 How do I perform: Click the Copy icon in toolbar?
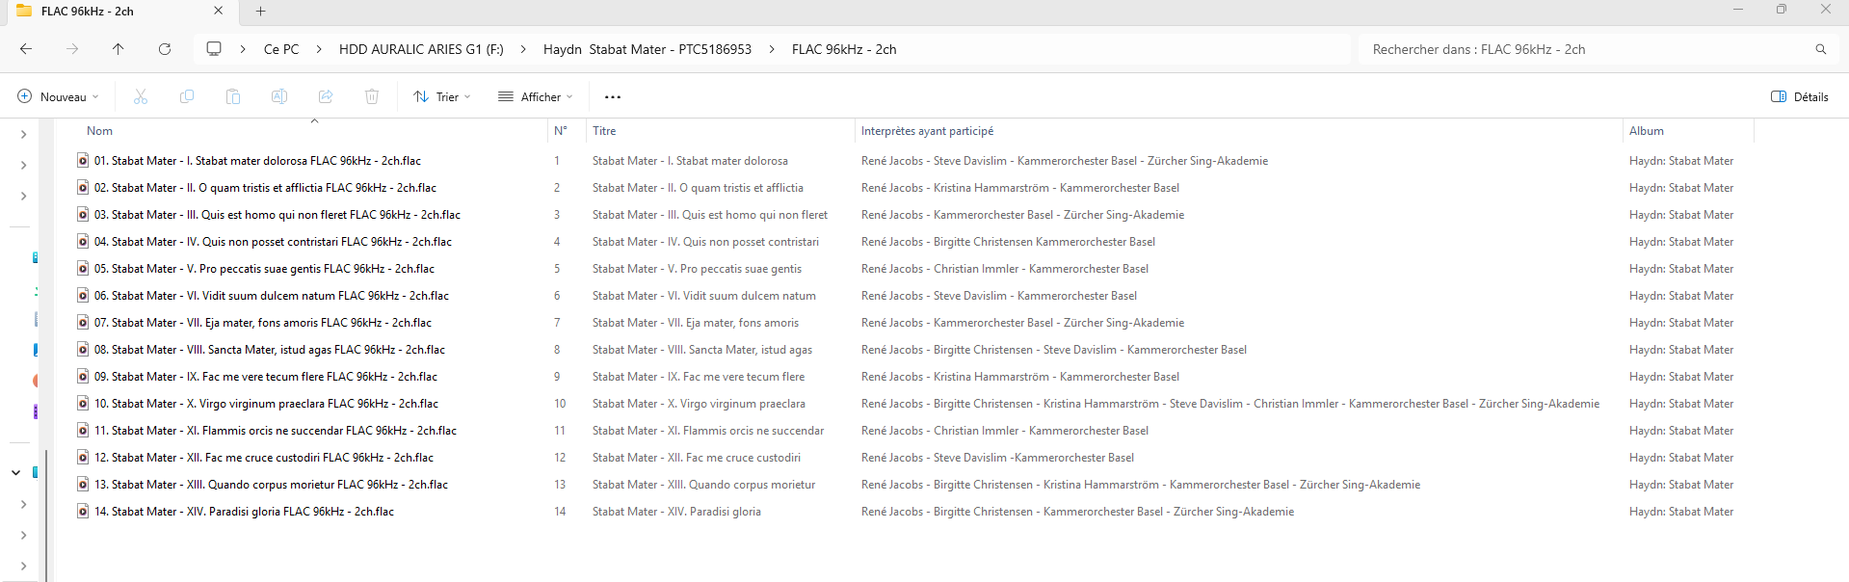point(187,96)
